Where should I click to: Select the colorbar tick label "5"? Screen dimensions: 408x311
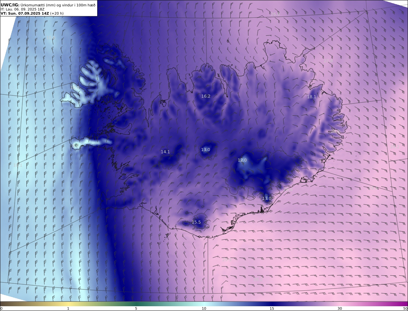click(x=136, y=308)
